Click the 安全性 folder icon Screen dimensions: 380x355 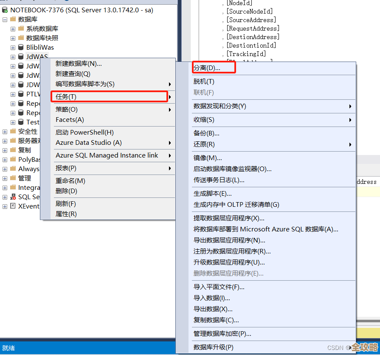click(12, 131)
